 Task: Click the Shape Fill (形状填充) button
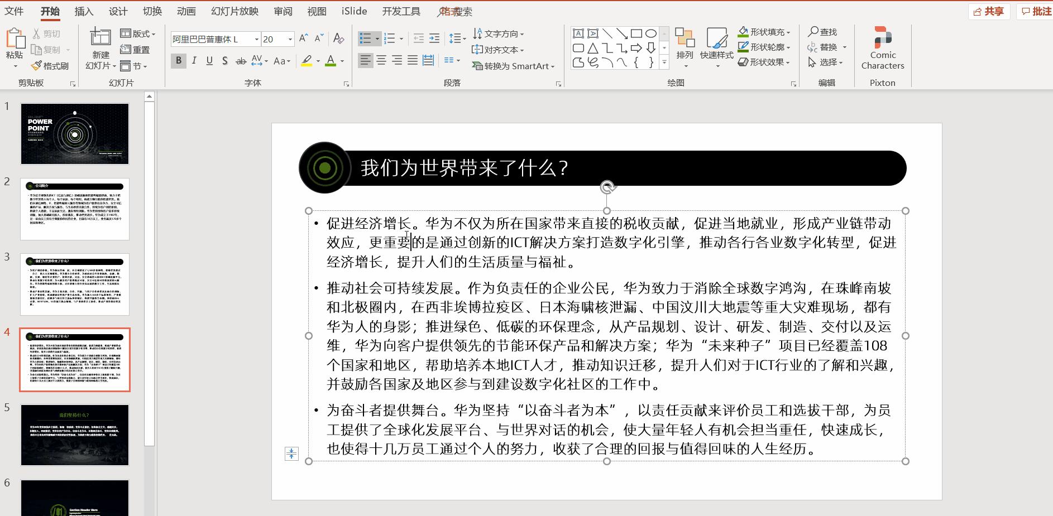[764, 32]
